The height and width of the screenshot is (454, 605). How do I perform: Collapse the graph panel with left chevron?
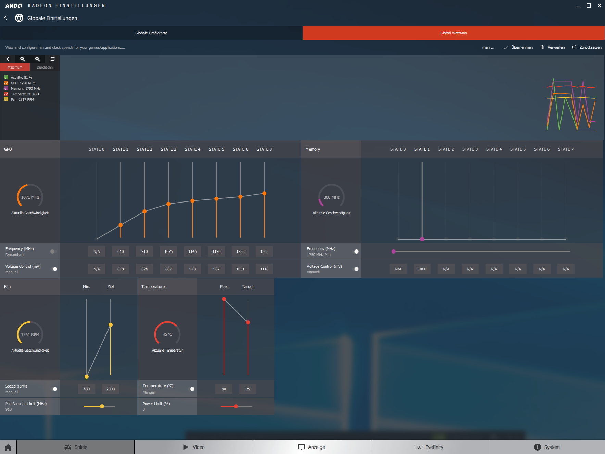pyautogui.click(x=8, y=59)
